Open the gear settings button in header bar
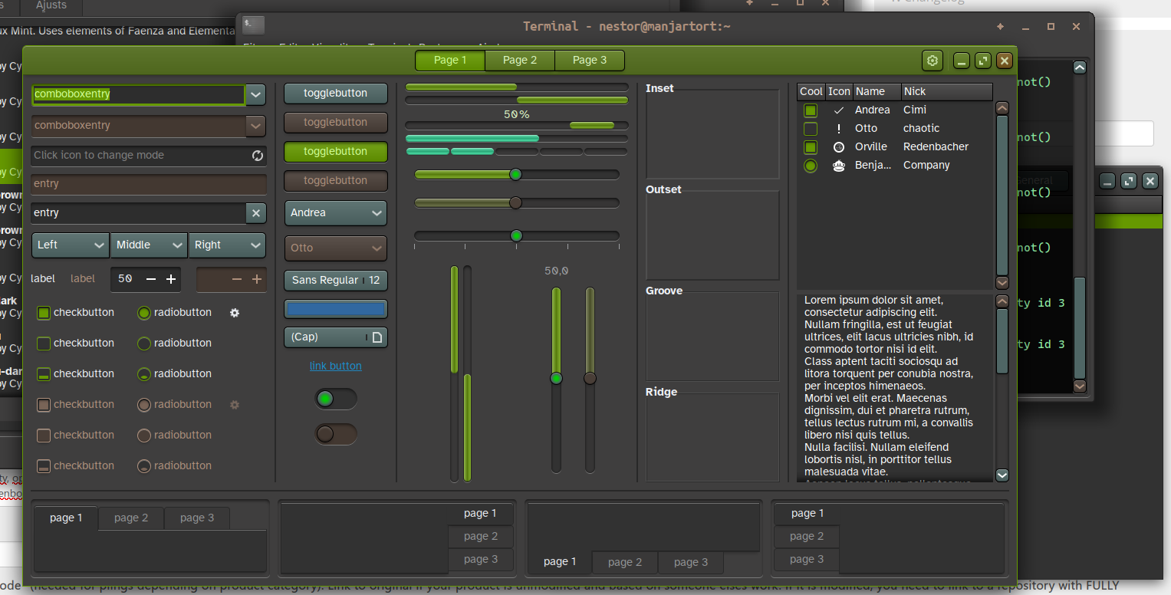The width and height of the screenshot is (1171, 595). point(933,61)
